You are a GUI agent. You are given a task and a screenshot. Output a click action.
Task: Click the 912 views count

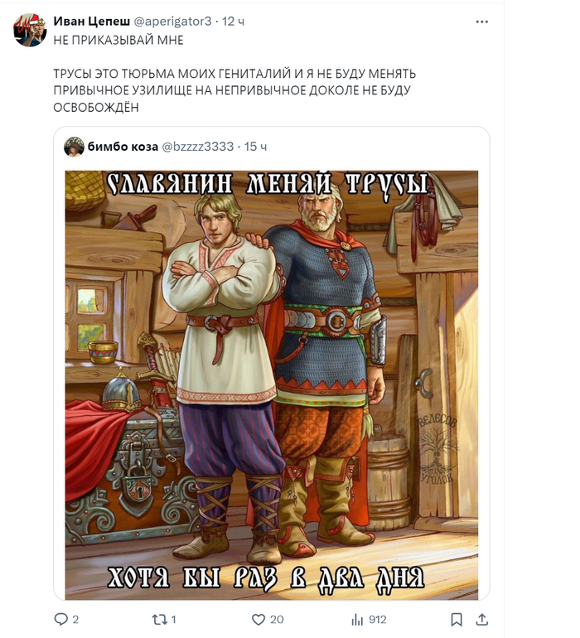[377, 620]
